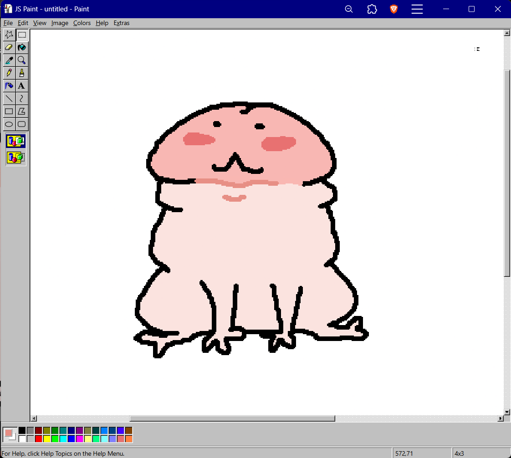Enable transparent selection mode option

15,158
